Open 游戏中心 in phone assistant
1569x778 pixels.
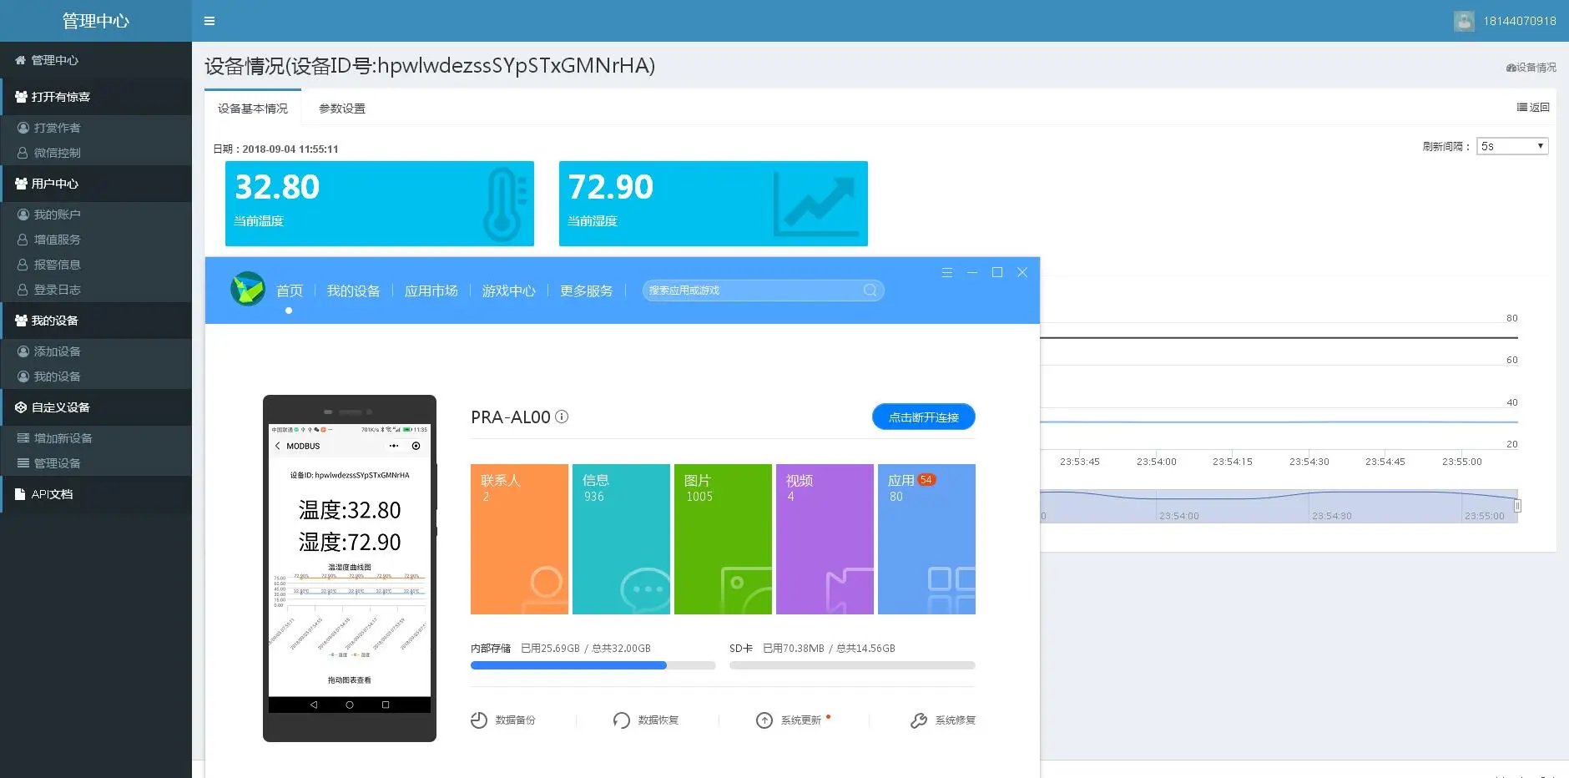tap(508, 290)
